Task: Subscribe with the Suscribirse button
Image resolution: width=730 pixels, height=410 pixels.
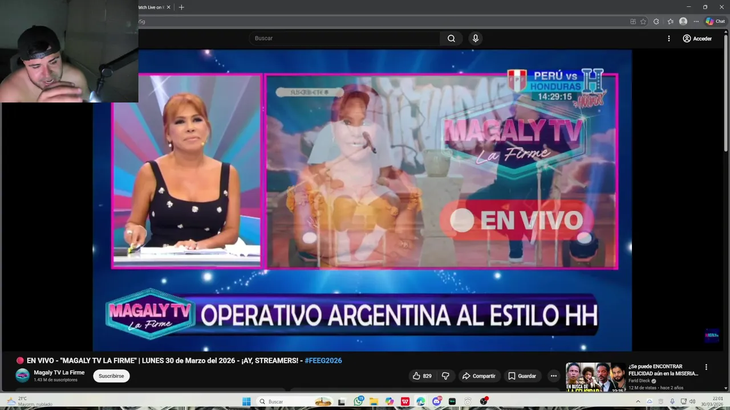Action: 111,376
